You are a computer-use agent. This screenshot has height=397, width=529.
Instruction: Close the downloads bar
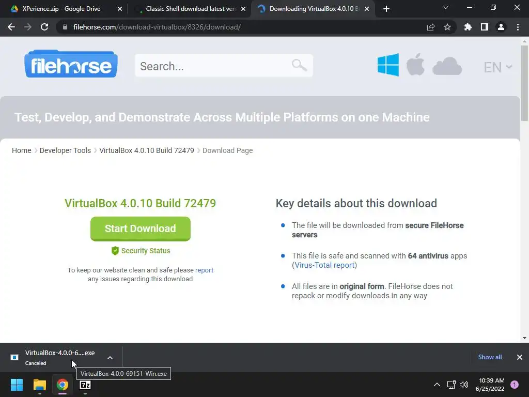(x=520, y=357)
